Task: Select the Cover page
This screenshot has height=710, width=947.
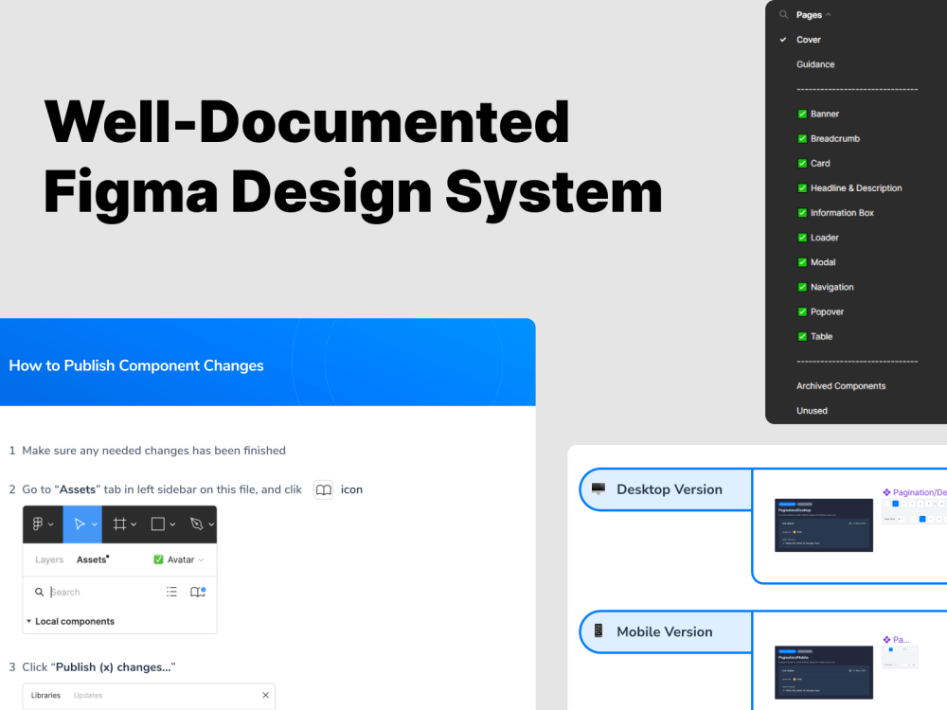Action: click(808, 39)
